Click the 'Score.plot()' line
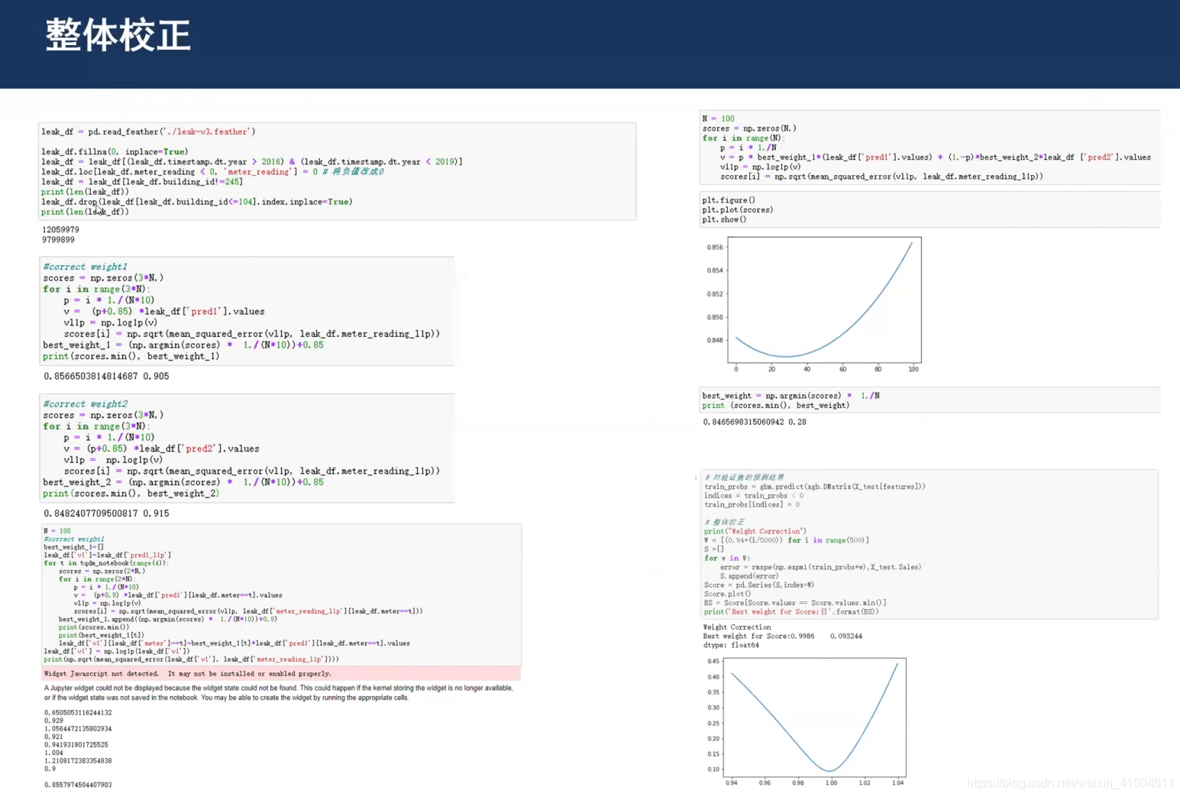The width and height of the screenshot is (1180, 797). click(727, 594)
